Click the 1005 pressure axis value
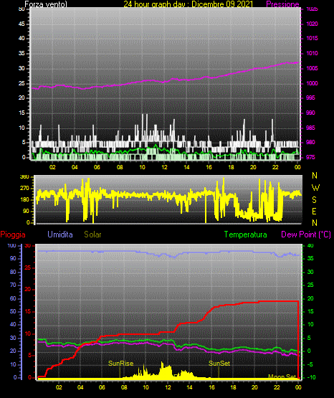This screenshot has width=334, height=398. (x=312, y=68)
